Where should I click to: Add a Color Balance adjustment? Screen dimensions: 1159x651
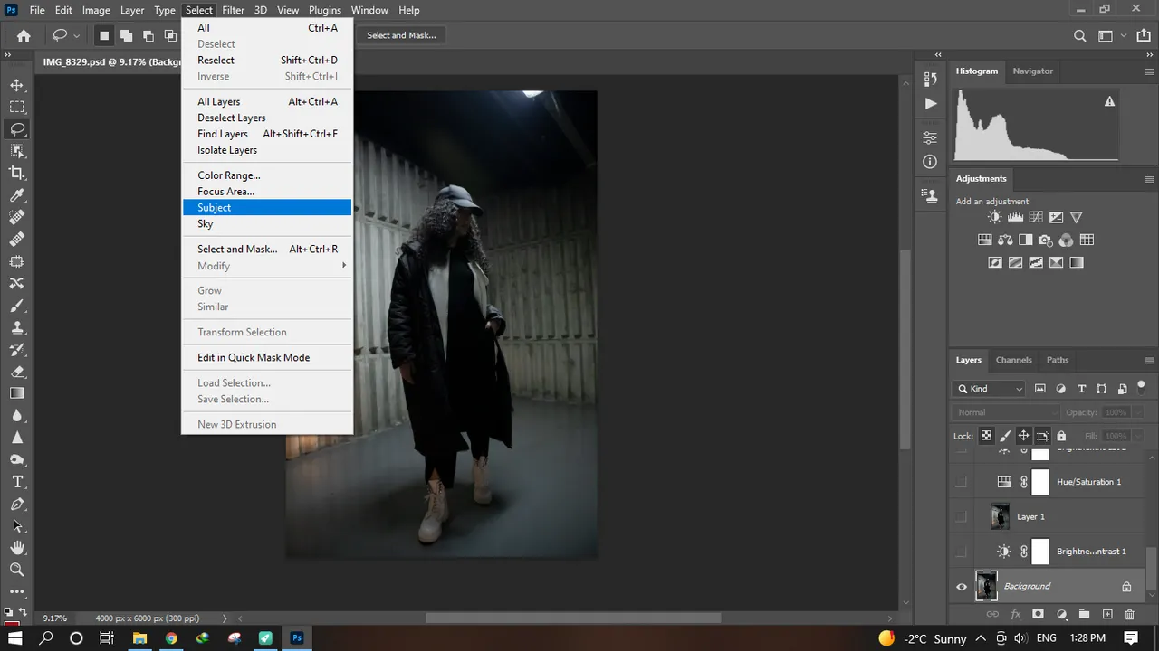(x=1005, y=240)
